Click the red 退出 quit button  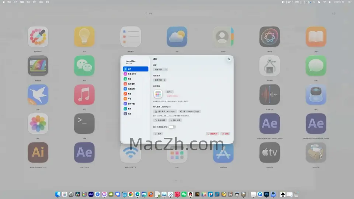[225, 133]
